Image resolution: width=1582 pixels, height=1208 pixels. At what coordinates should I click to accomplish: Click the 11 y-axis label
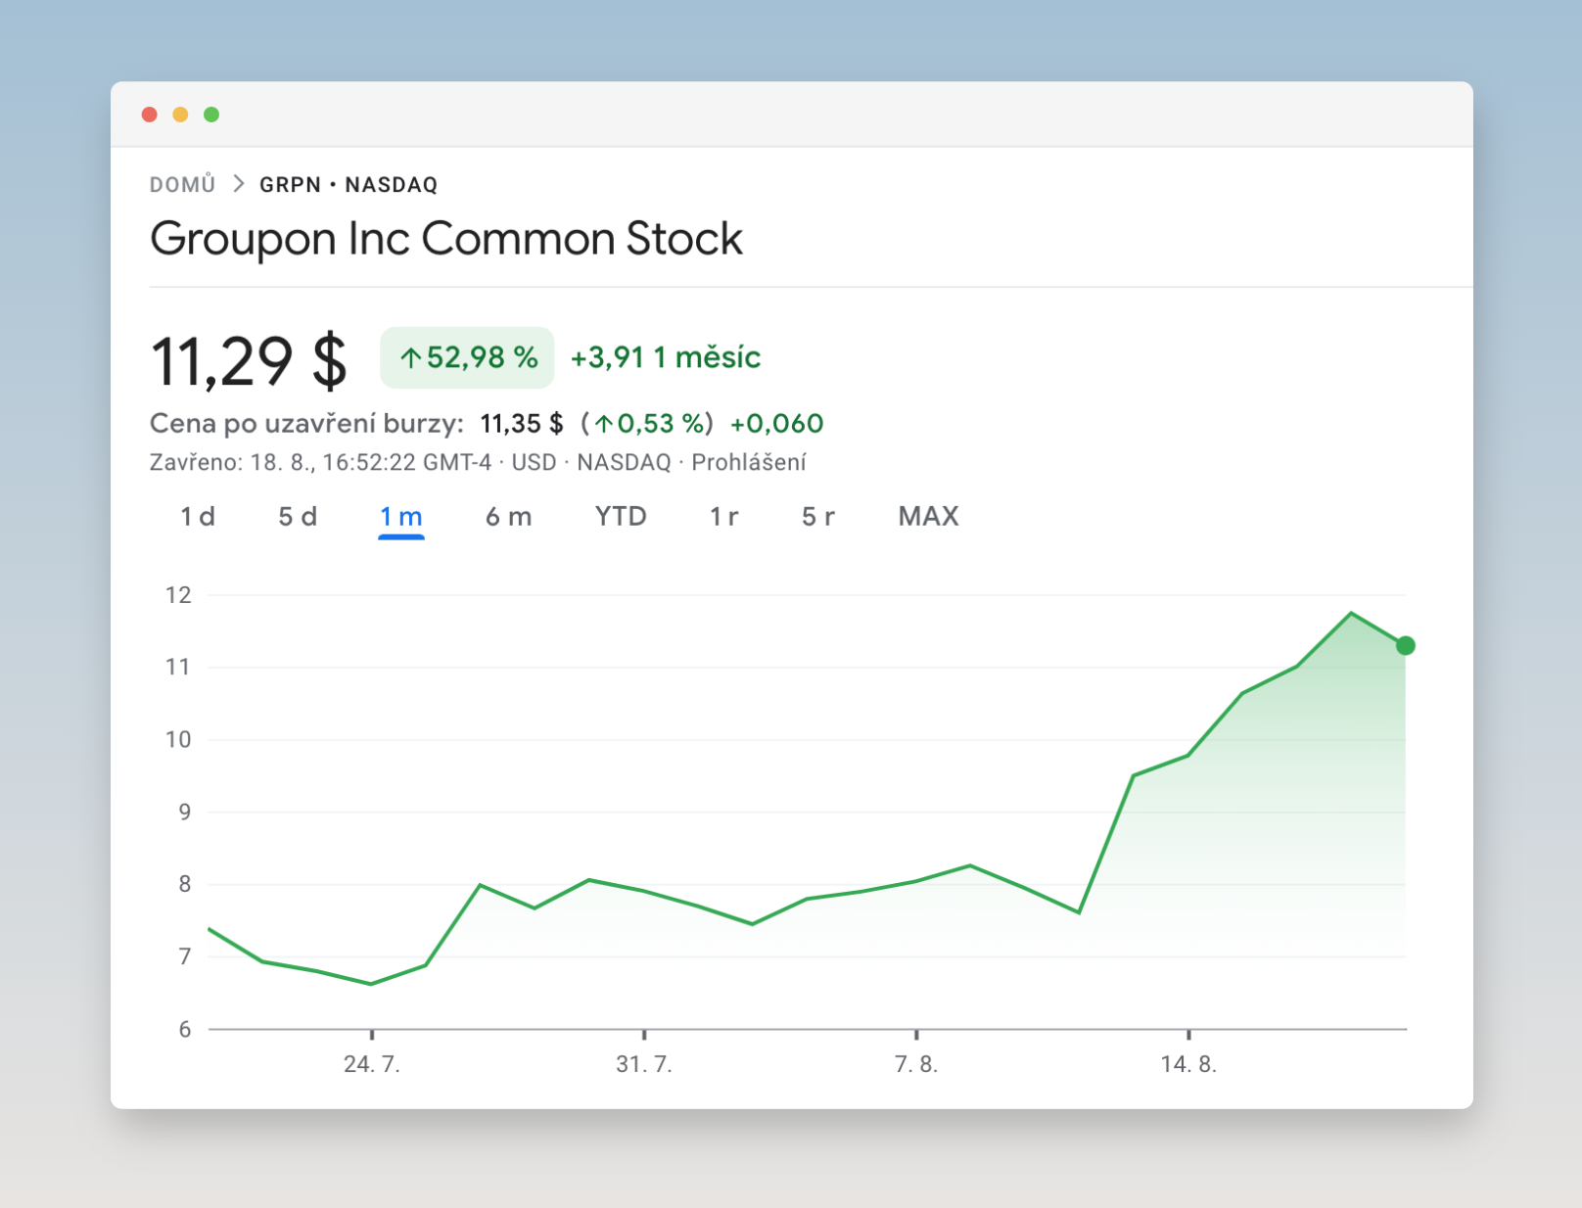[x=178, y=668]
